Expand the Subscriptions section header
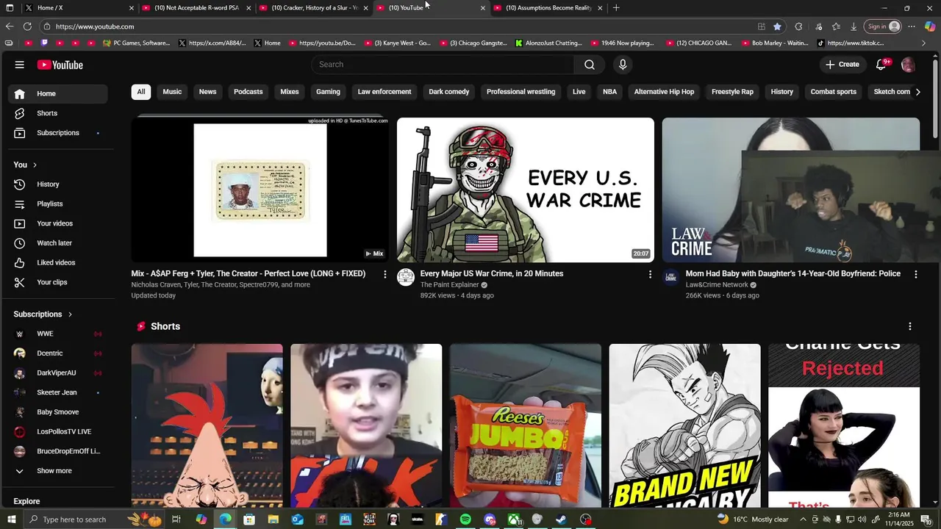This screenshot has height=529, width=941. pos(43,314)
